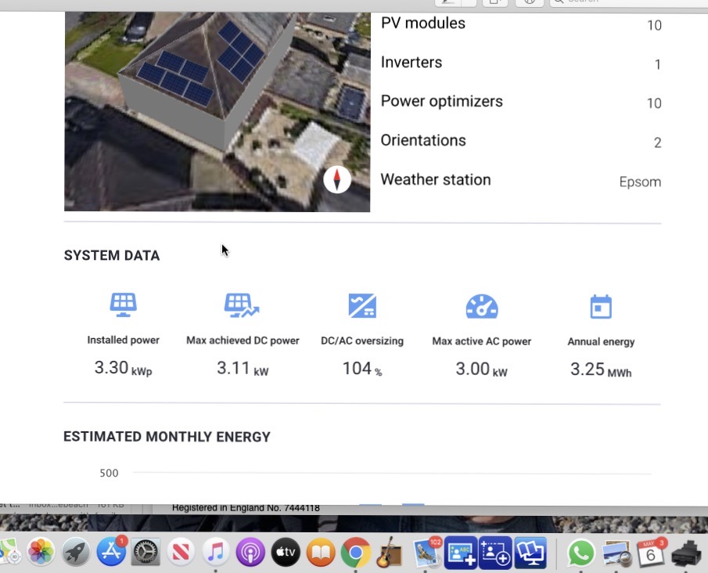Open the Books app in the Dock

coord(321,552)
